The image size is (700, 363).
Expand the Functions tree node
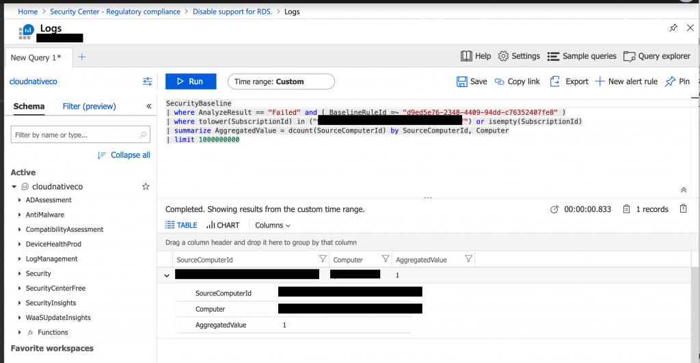[x=19, y=332]
